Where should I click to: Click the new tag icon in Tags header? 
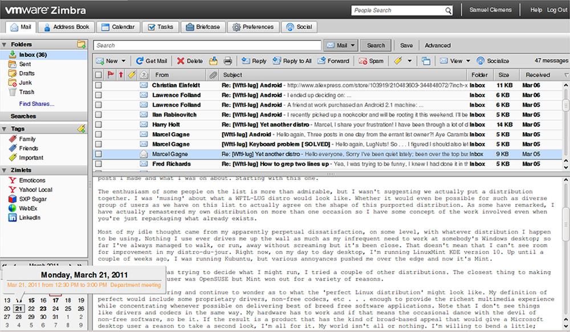(x=81, y=129)
